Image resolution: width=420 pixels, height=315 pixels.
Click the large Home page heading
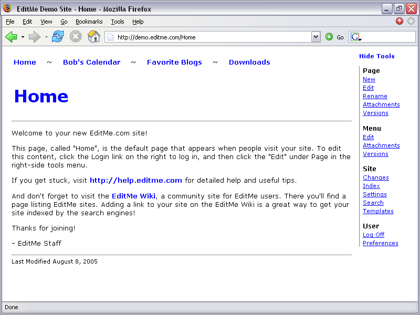click(41, 96)
